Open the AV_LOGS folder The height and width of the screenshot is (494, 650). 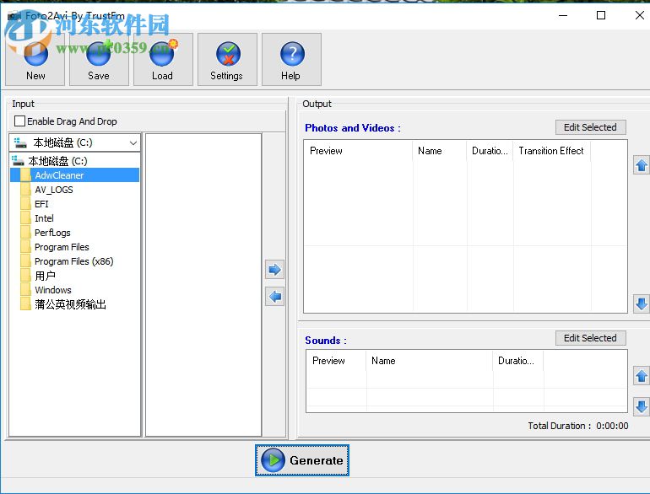(x=54, y=190)
